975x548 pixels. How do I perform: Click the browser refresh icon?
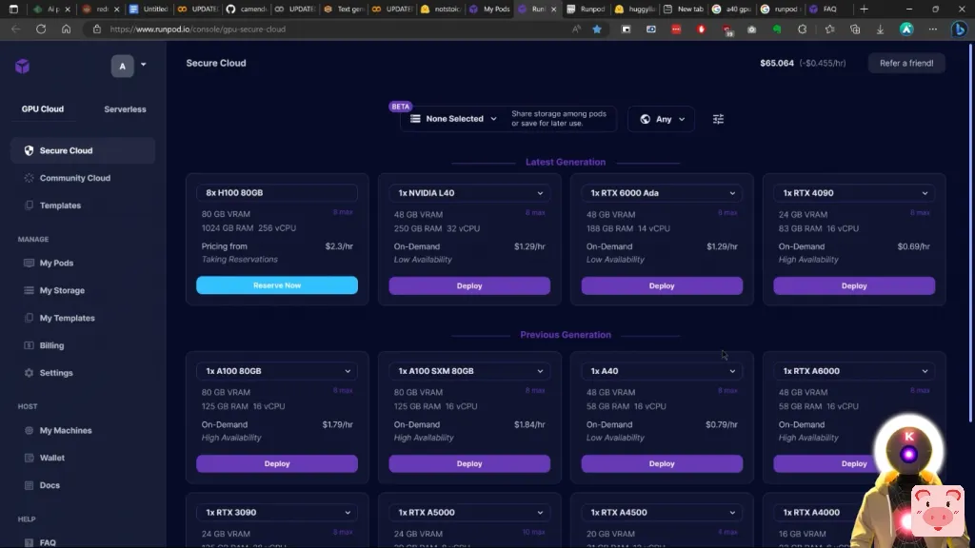pos(41,29)
